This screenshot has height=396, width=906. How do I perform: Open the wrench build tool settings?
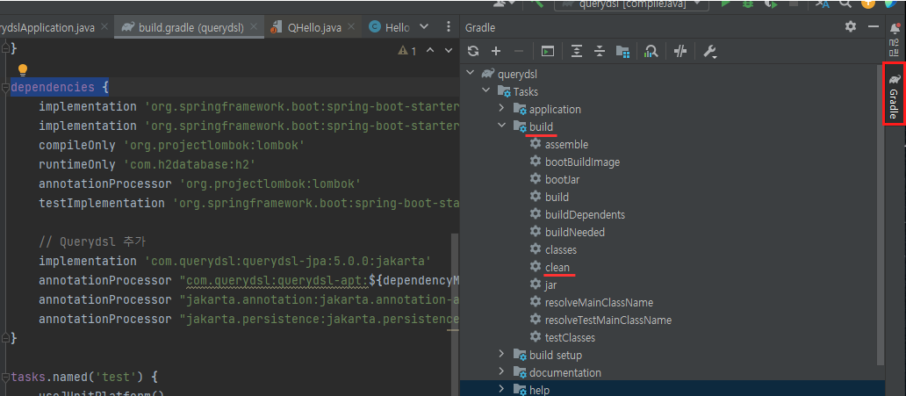point(709,52)
